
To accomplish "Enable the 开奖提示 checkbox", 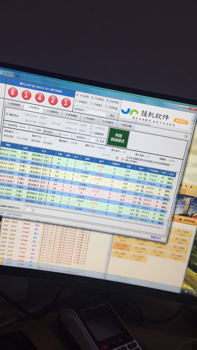I will tap(91, 104).
